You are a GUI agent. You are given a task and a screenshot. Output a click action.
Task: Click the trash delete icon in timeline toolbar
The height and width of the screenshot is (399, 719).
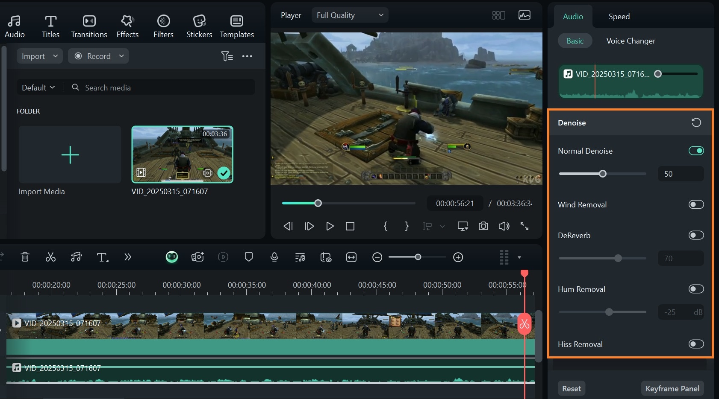pos(25,257)
